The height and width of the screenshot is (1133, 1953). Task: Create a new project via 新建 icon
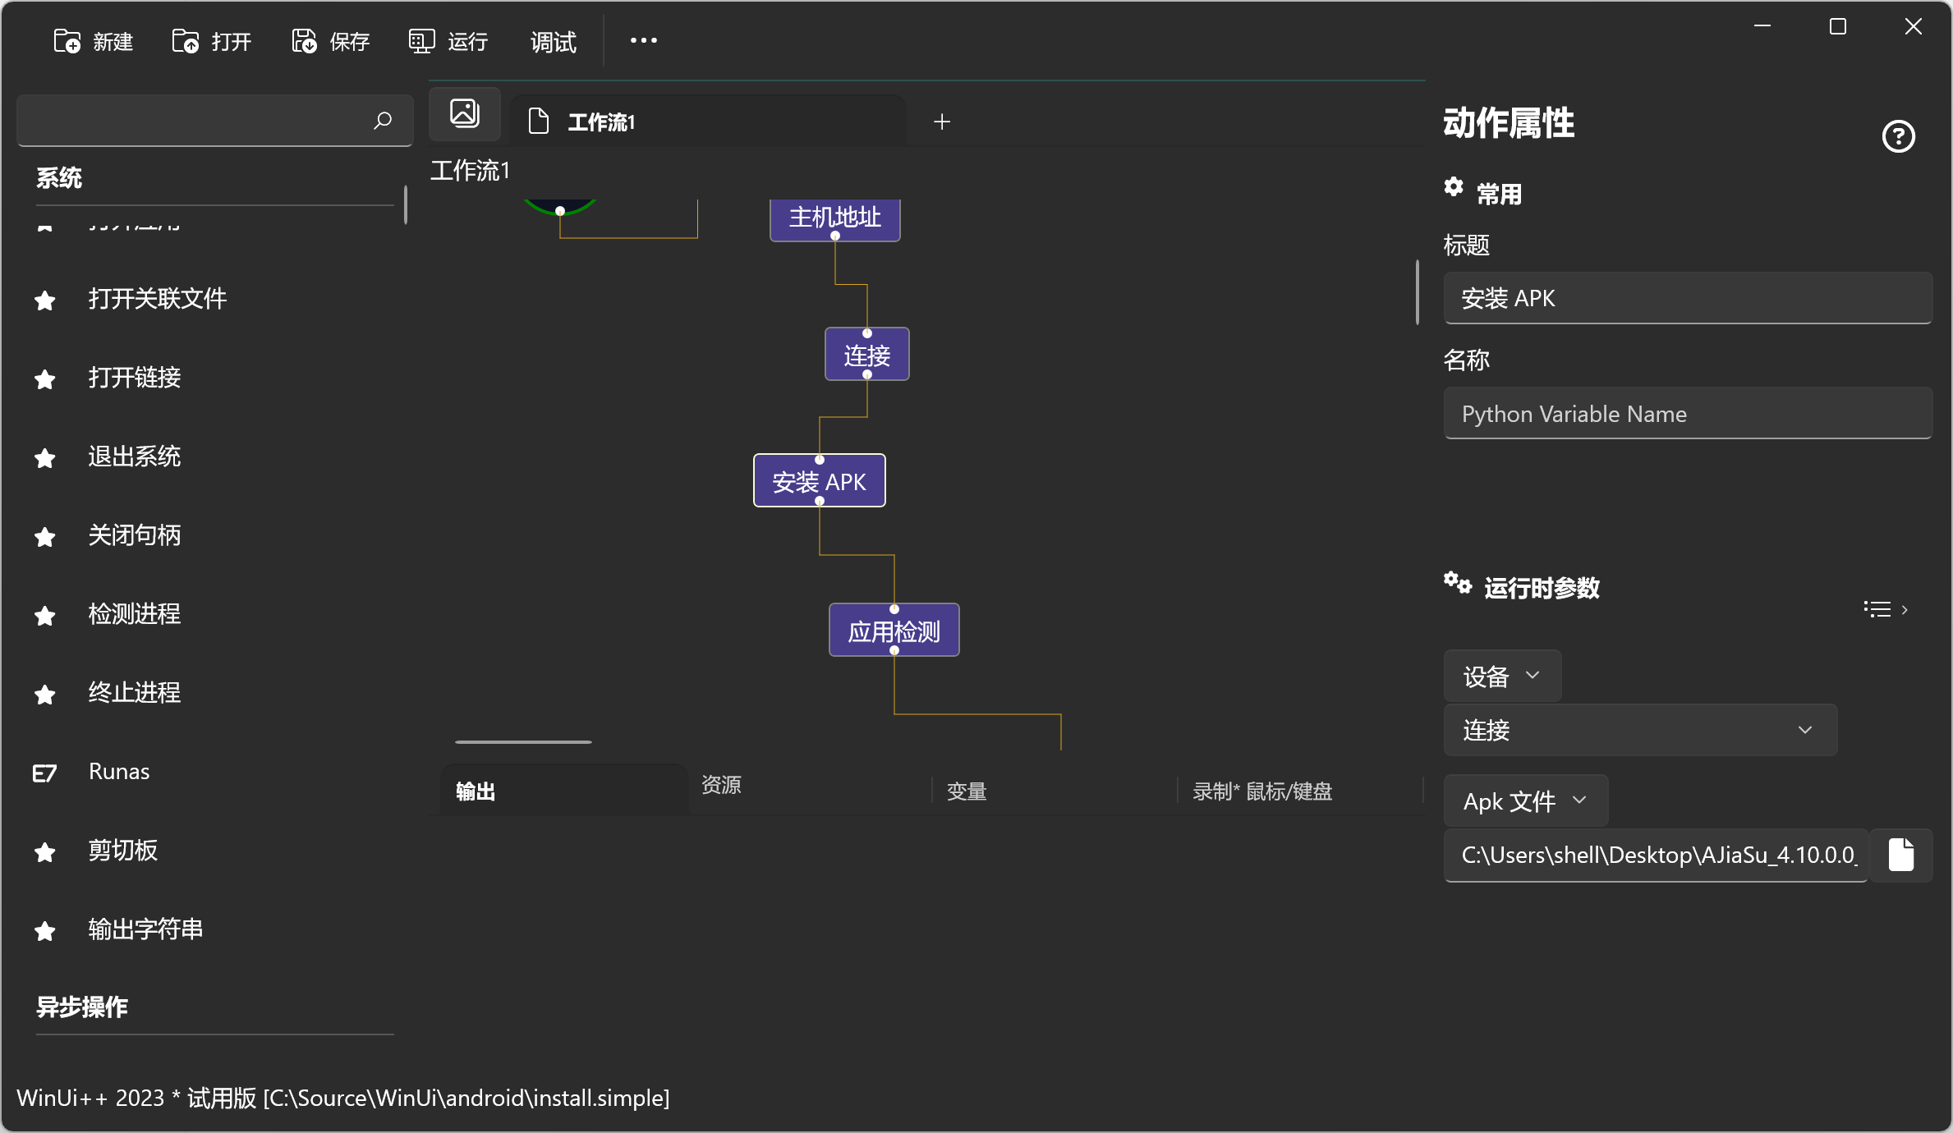pyautogui.click(x=66, y=40)
